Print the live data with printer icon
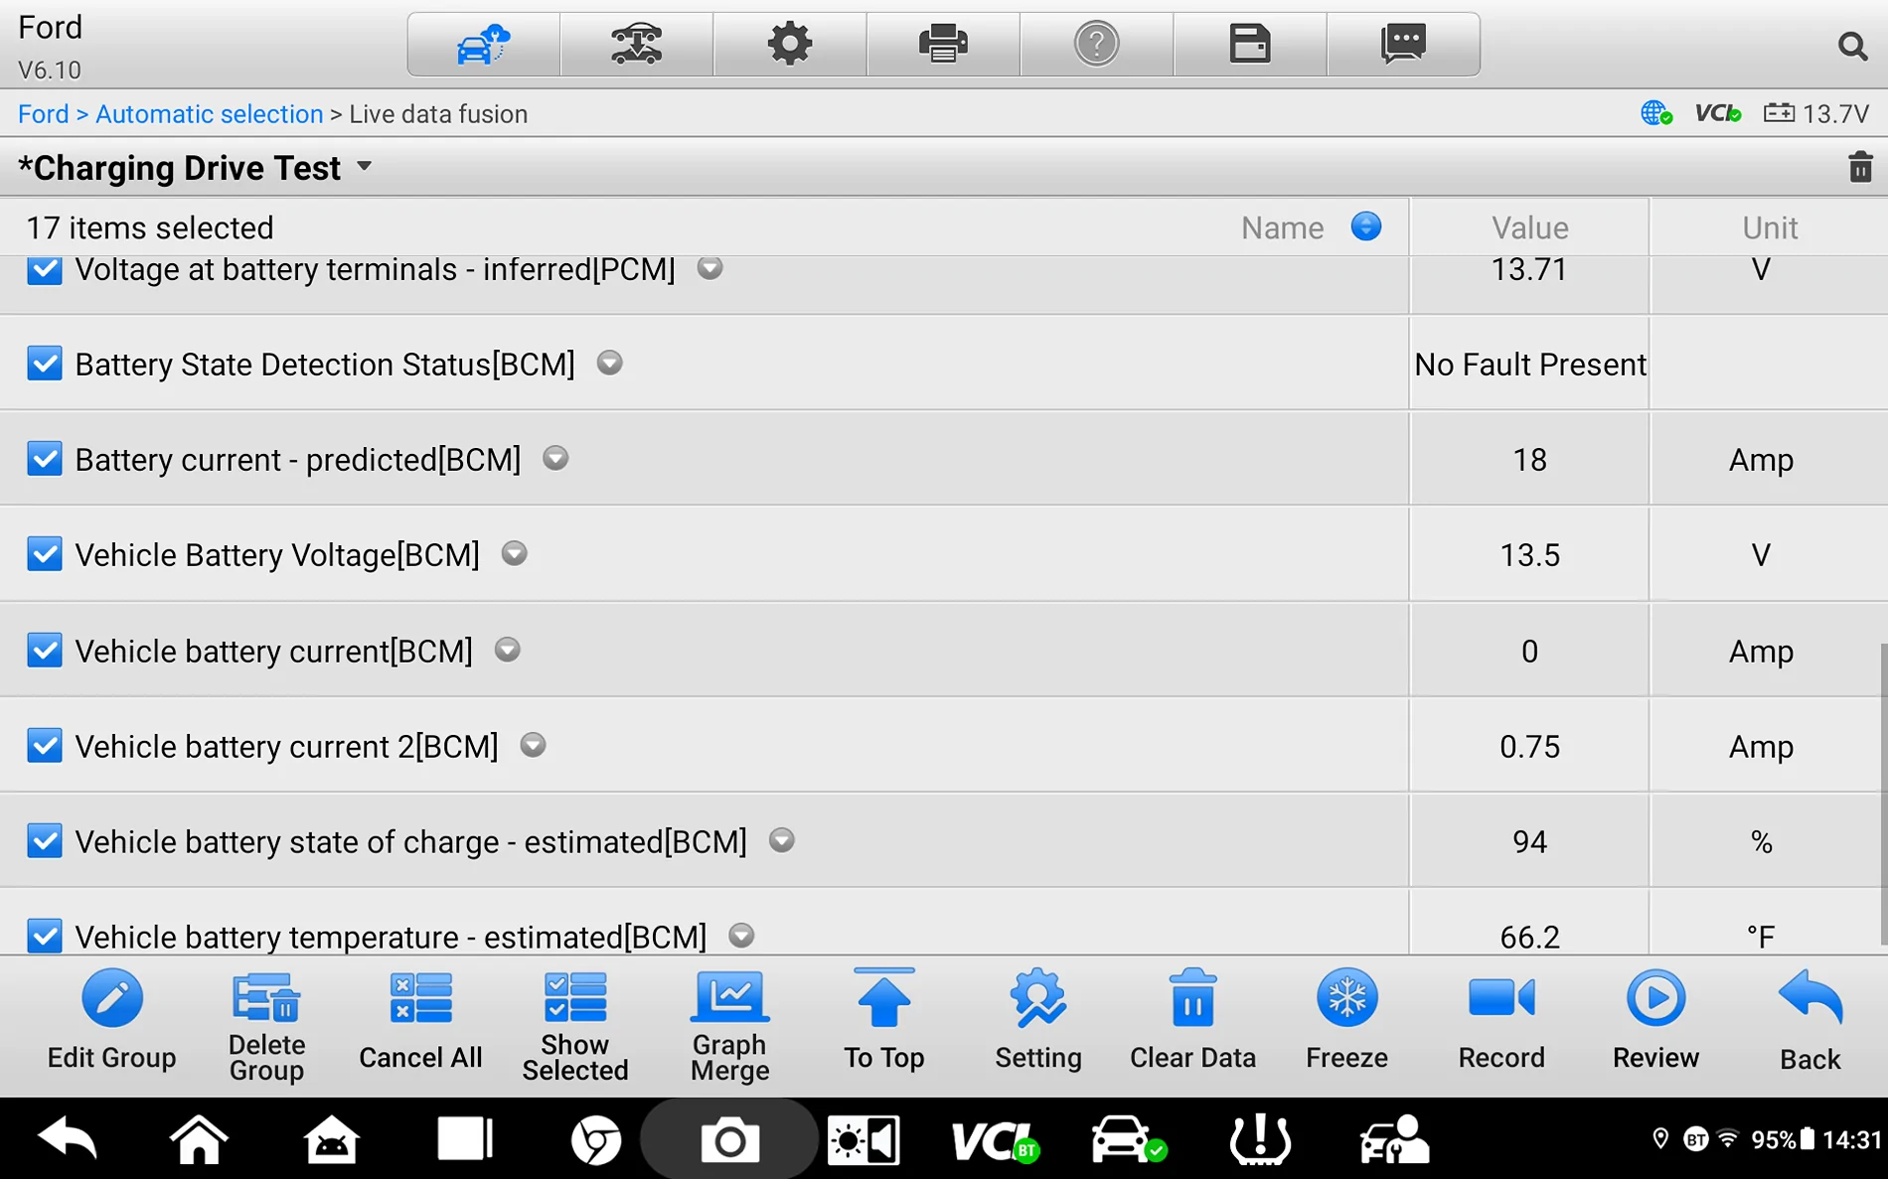Image resolution: width=1888 pixels, height=1179 pixels. point(943,45)
